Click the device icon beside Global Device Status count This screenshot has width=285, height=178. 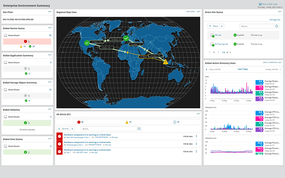tap(5, 35)
